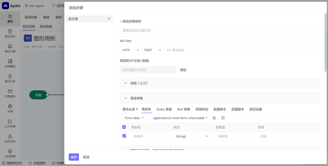Click the switch/convert icon in request body toolbar

coord(223,118)
